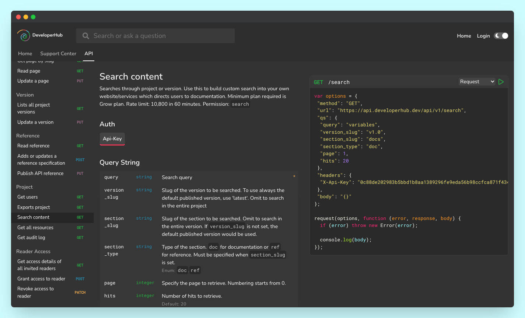
Task: Open Grant access to reader endpoint
Action: [x=41, y=279]
